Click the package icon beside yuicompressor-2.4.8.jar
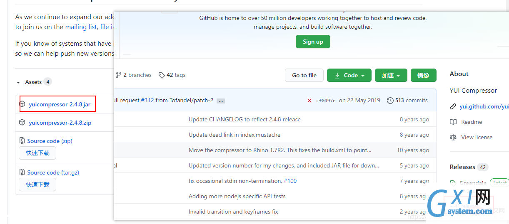Image resolution: width=509 pixels, height=224 pixels. click(x=22, y=104)
